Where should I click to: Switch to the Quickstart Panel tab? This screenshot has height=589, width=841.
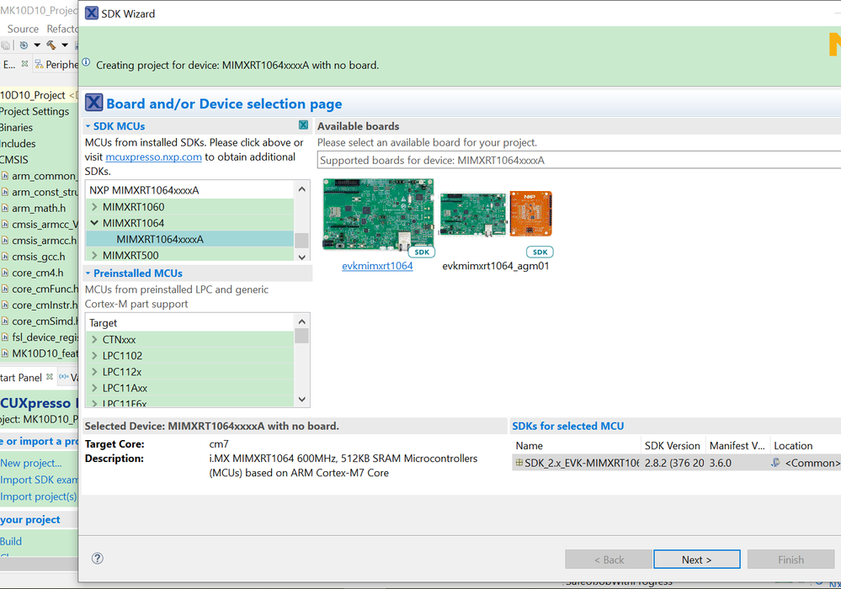20,378
